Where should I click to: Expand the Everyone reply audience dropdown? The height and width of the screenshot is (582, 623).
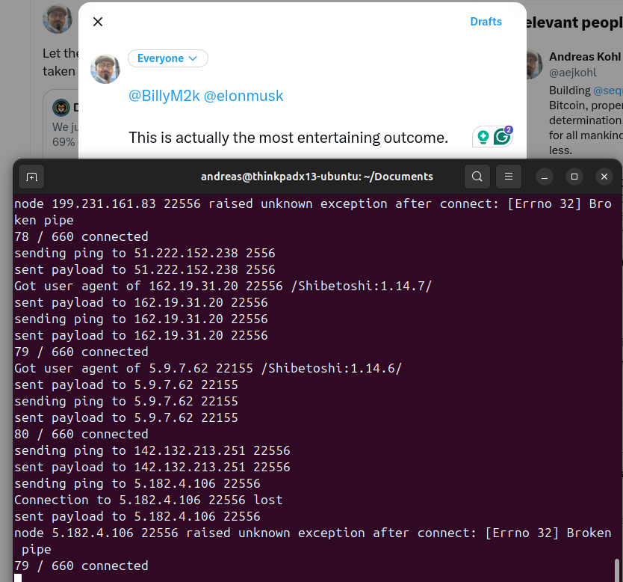pyautogui.click(x=167, y=58)
